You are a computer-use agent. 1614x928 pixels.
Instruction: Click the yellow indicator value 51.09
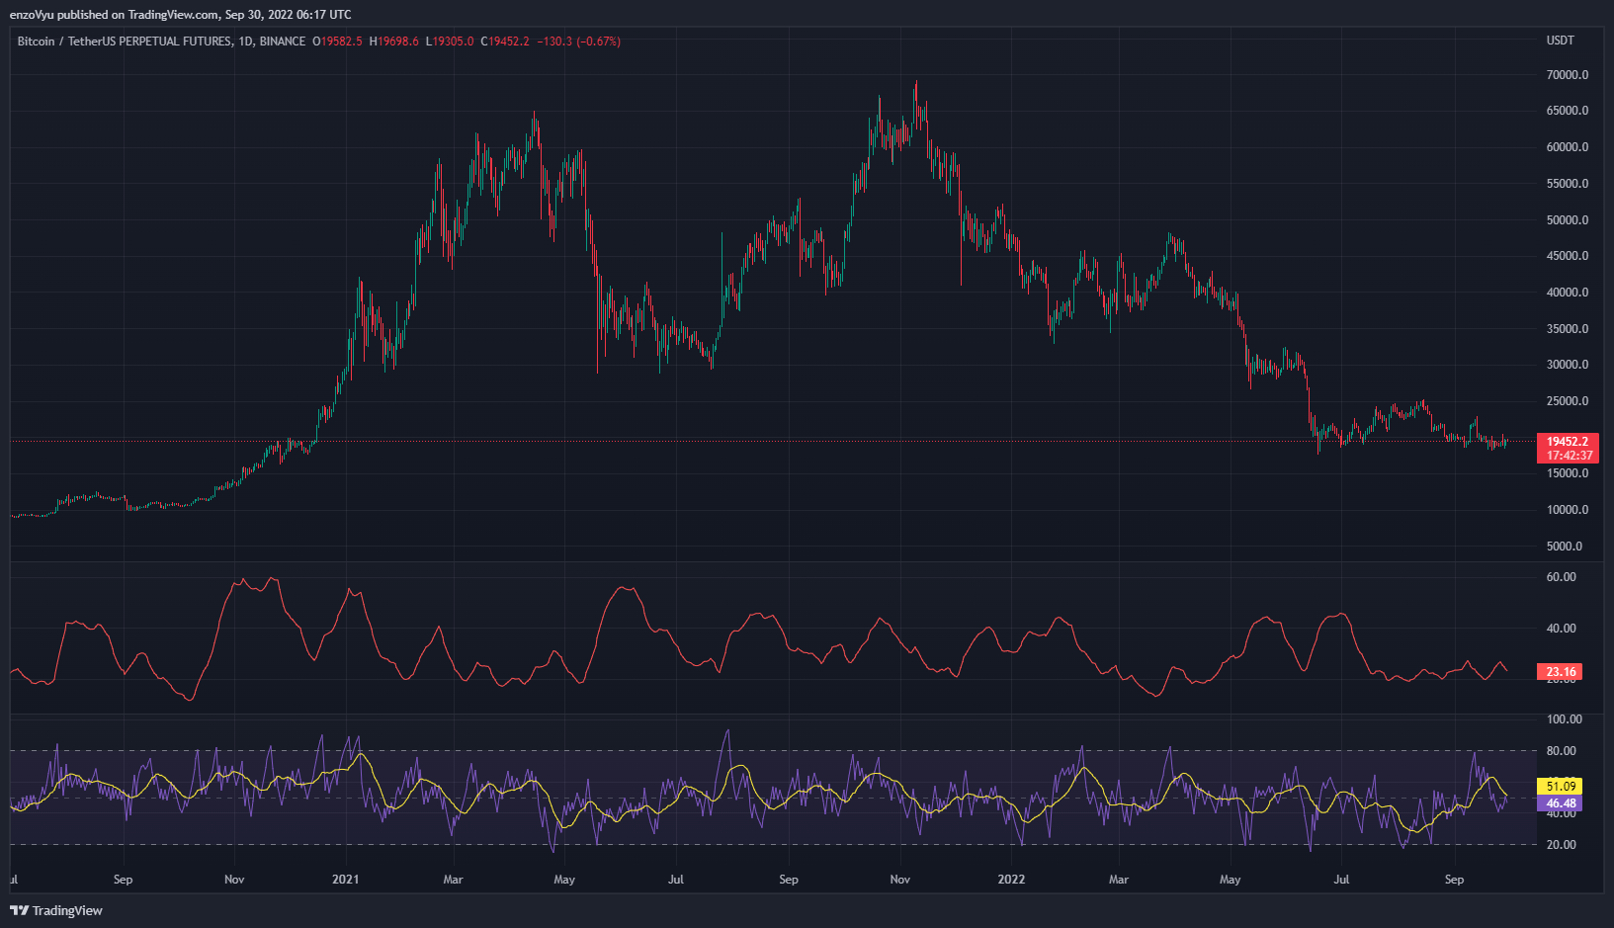[x=1562, y=787]
